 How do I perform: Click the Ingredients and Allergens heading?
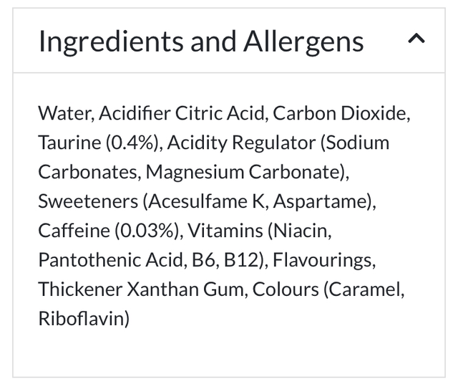click(x=200, y=42)
